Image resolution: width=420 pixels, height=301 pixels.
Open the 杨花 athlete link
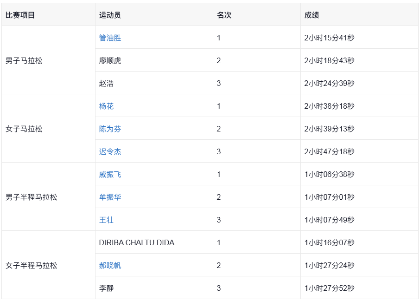[106, 106]
